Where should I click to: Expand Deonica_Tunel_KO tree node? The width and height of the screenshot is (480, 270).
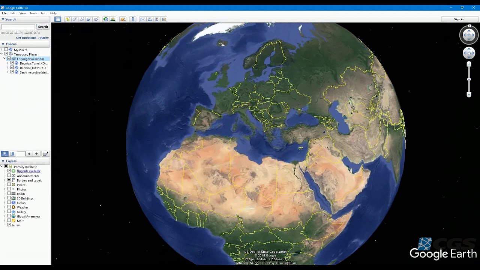[7, 63]
